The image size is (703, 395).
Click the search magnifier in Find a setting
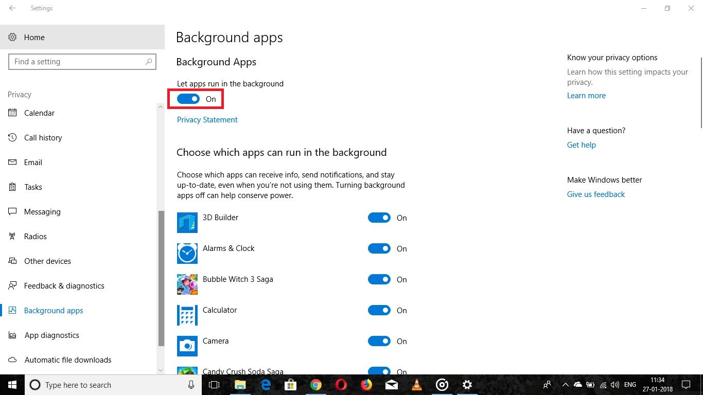[x=149, y=62]
